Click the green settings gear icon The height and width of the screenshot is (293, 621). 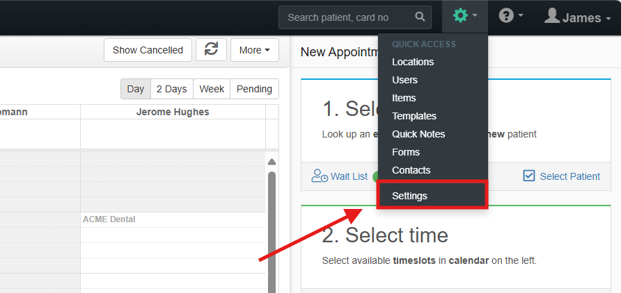(x=459, y=16)
